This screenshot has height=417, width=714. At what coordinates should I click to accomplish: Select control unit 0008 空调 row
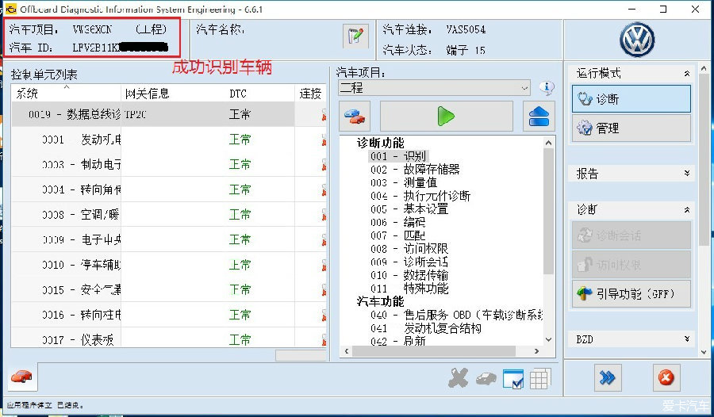pyautogui.click(x=168, y=214)
